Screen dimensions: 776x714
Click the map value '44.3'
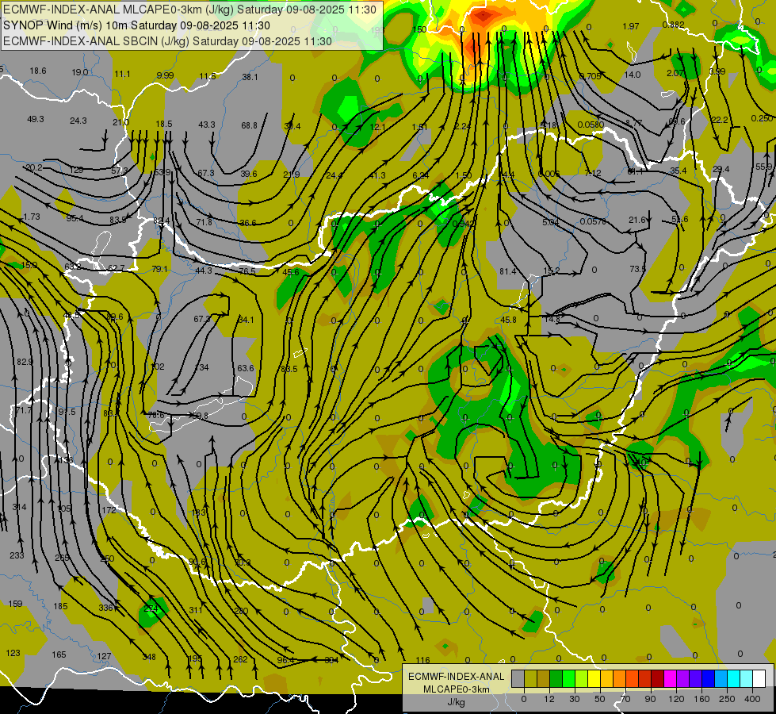click(x=204, y=271)
